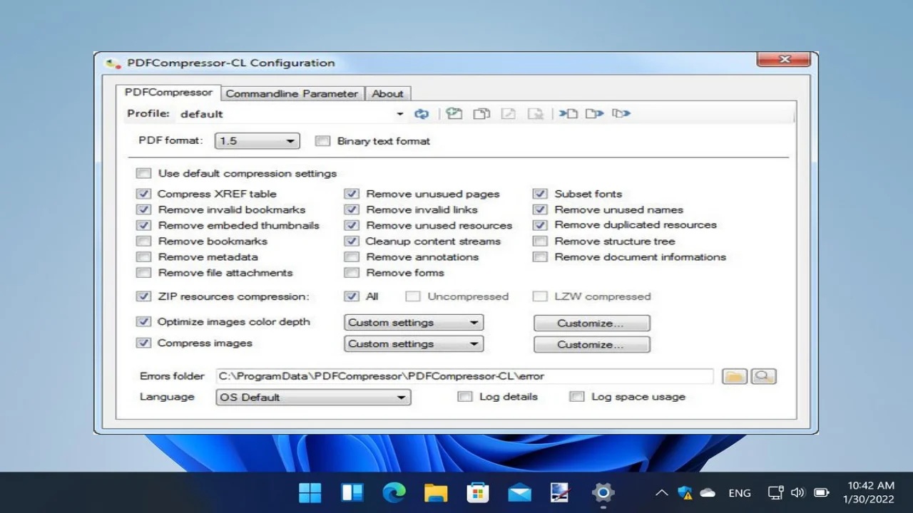Click the greyed-out delete profile icon
This screenshot has width=913, height=513.
pos(536,114)
